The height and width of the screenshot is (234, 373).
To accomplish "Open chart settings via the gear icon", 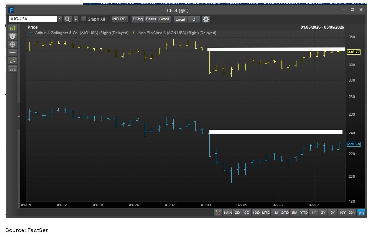I will tap(206, 19).
